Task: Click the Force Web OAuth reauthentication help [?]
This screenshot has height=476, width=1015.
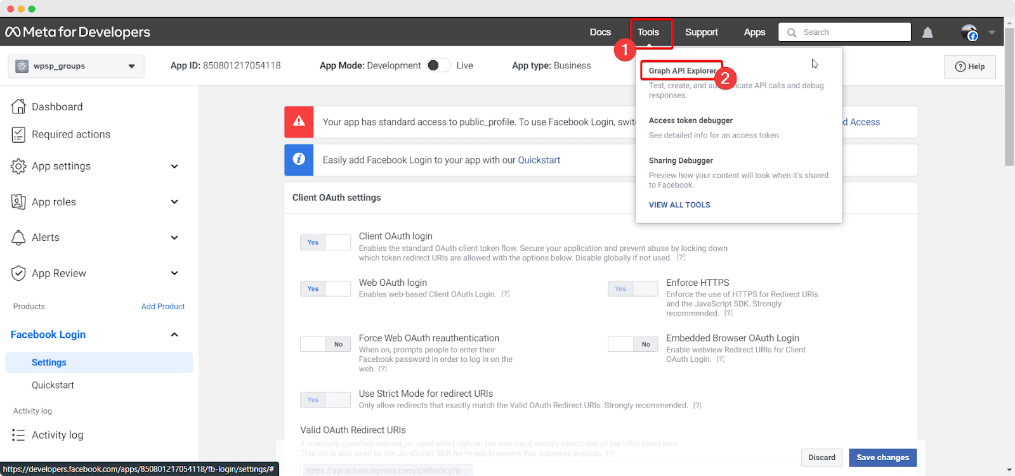Action: click(x=383, y=369)
